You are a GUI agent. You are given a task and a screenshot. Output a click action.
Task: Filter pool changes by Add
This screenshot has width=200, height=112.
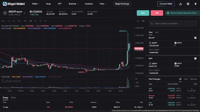[x=186, y=79]
